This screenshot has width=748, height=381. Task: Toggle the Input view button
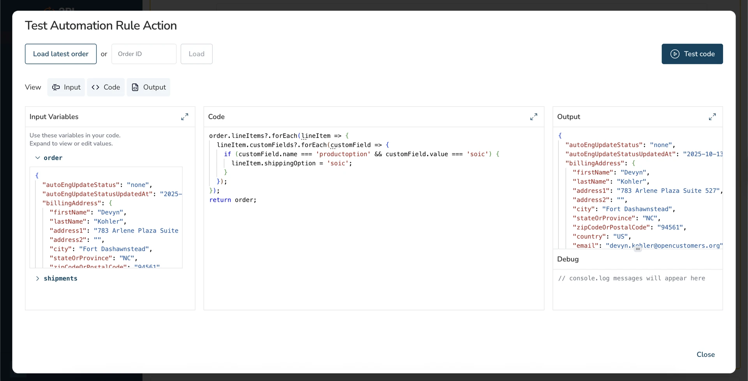point(66,87)
